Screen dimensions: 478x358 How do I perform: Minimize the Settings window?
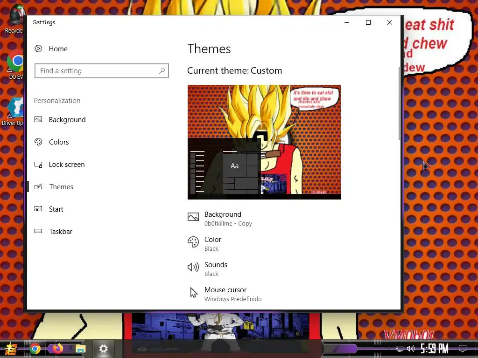click(347, 22)
